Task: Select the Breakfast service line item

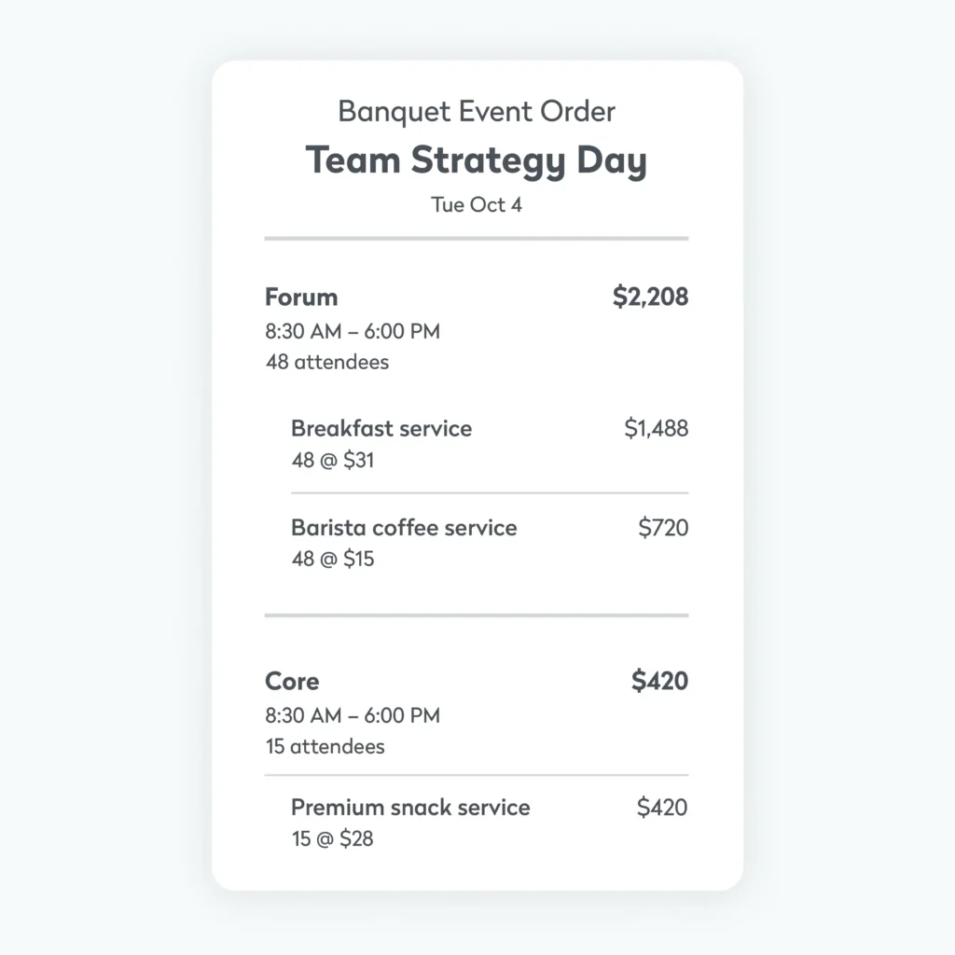Action: click(x=381, y=429)
